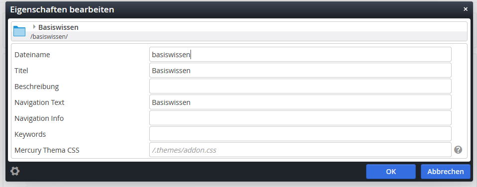The image size is (477, 187).
Task: Click the Navigation Text label
Action: click(39, 102)
